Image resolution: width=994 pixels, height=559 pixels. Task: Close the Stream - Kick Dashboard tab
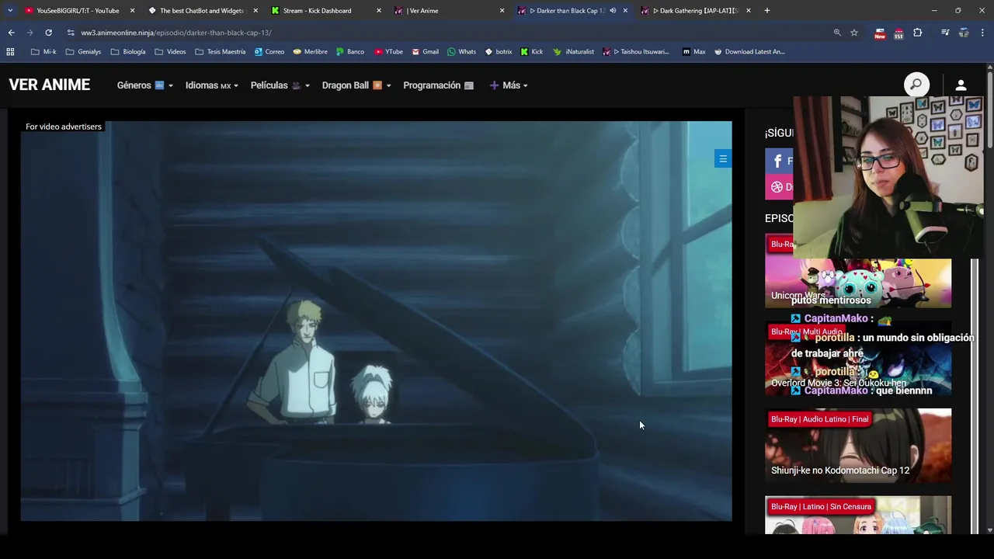379,11
